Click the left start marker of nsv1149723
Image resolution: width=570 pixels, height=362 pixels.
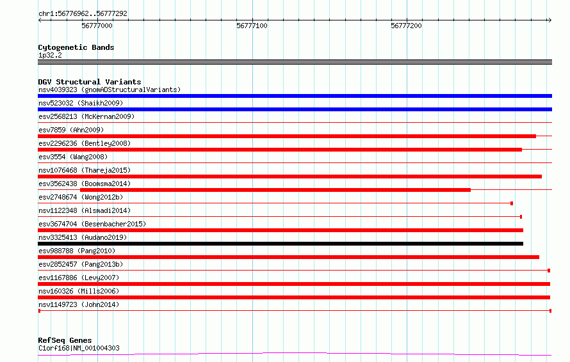pos(39,311)
